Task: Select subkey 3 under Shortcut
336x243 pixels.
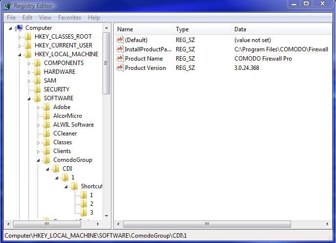Action: click(91, 213)
